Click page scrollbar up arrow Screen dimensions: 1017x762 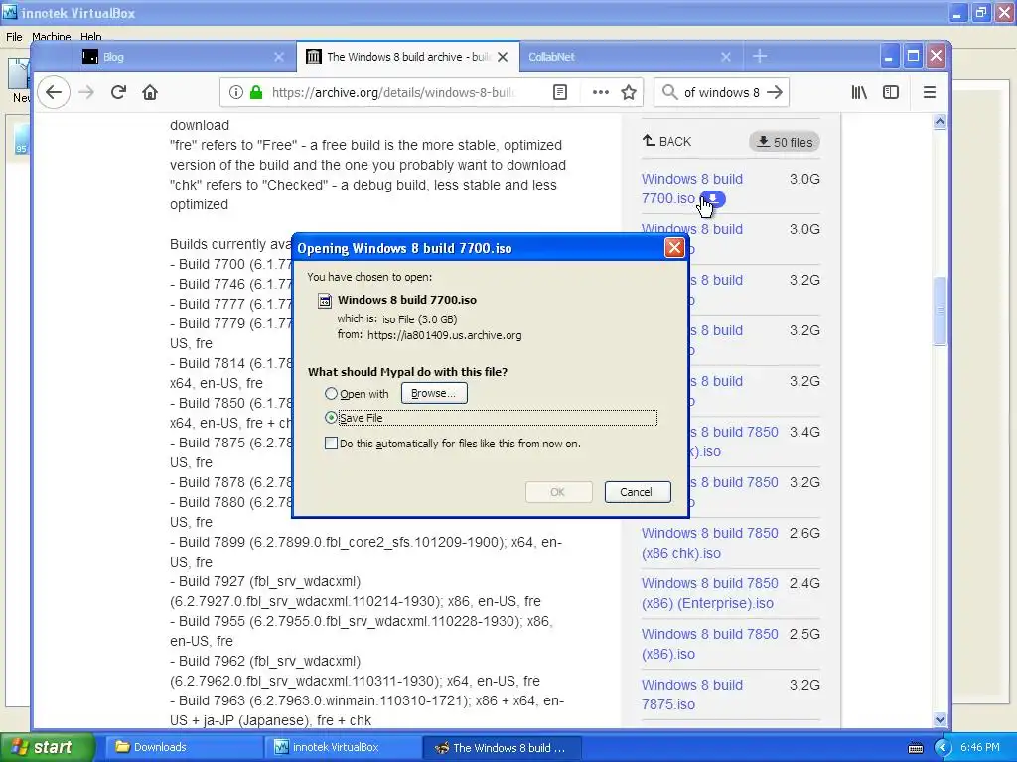click(940, 122)
